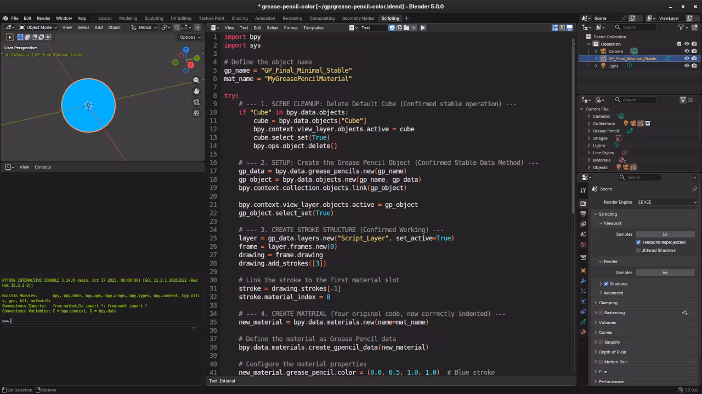Run the script with the Run Script icon

(x=422, y=27)
